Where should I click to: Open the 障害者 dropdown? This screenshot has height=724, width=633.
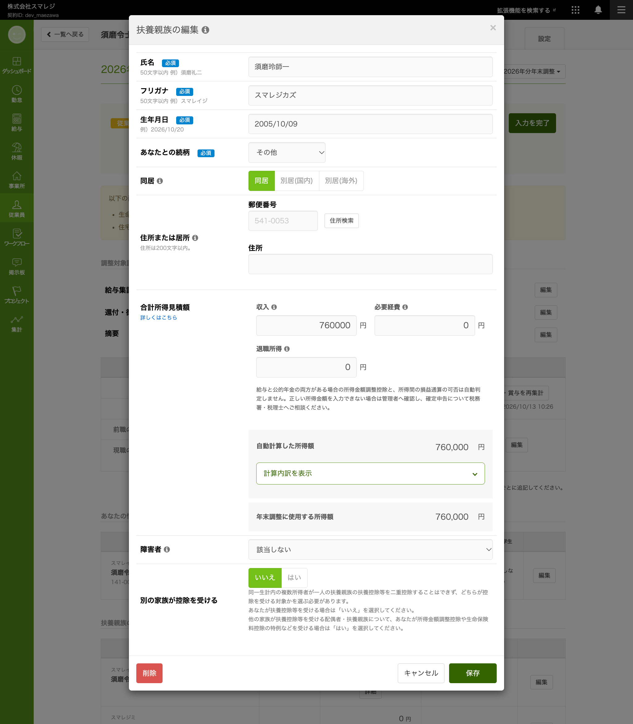pos(370,550)
